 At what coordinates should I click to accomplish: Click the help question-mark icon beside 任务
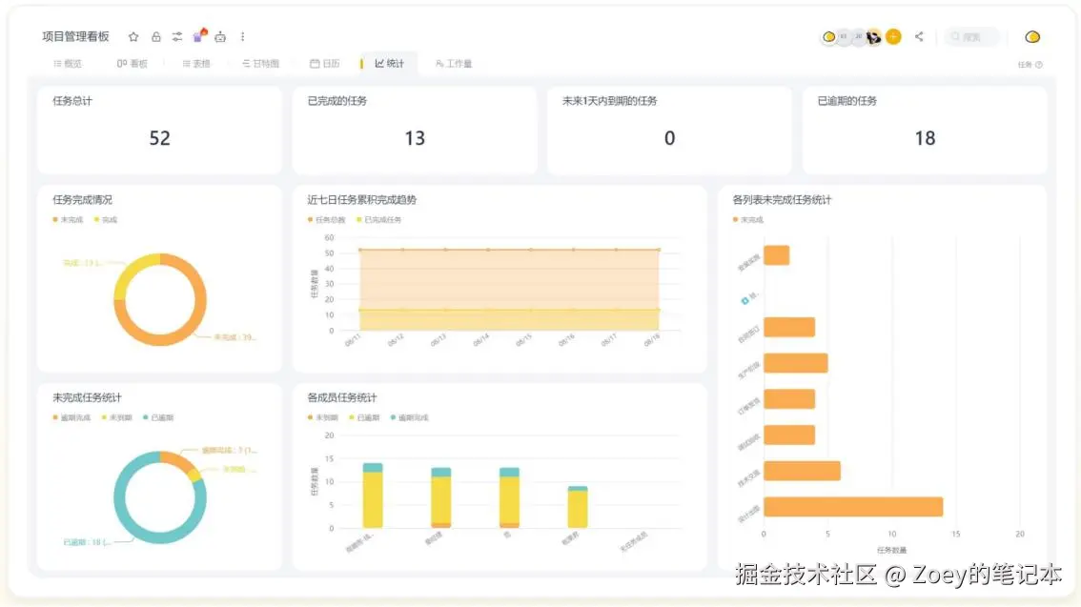[x=1039, y=65]
